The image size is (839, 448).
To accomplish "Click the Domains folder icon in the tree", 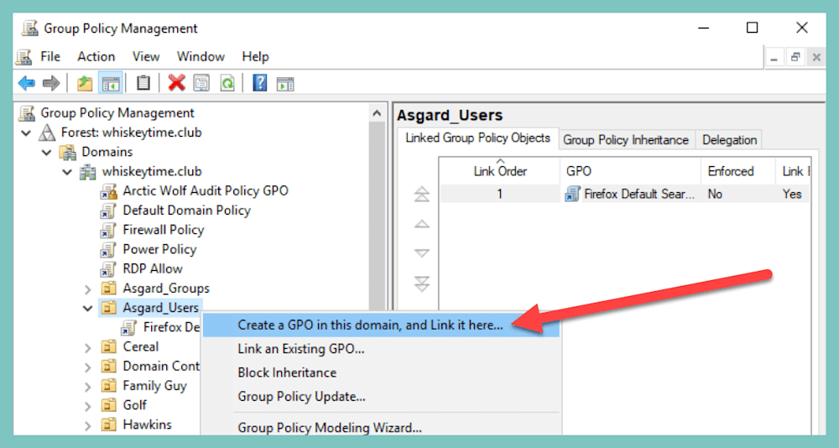I will pyautogui.click(x=67, y=152).
